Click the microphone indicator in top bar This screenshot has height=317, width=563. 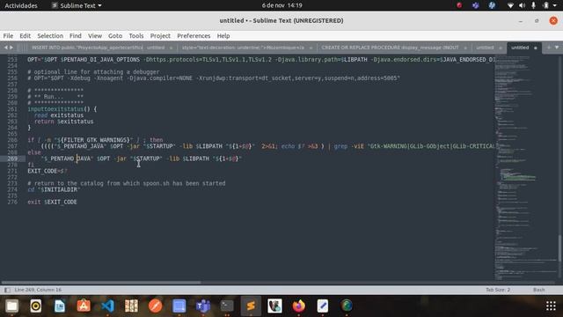point(534,5)
